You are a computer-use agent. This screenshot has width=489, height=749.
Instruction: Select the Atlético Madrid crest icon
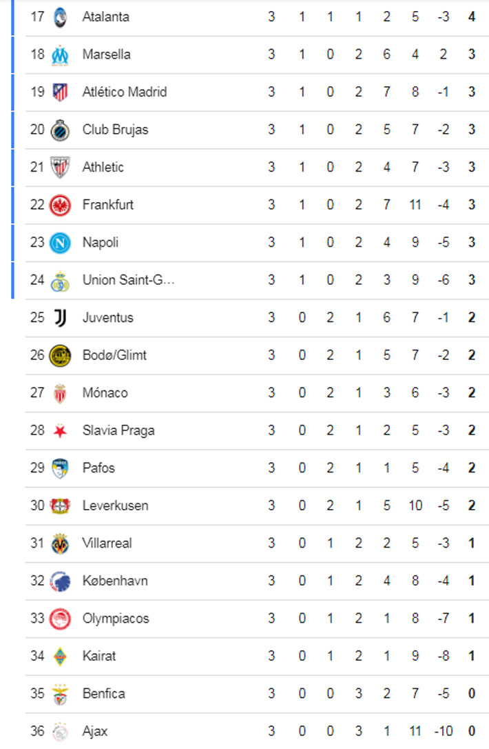click(61, 92)
